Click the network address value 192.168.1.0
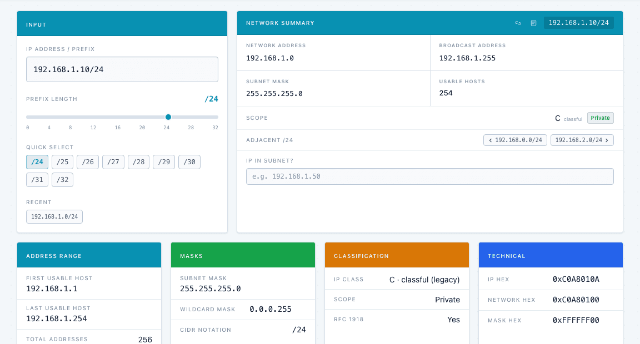The width and height of the screenshot is (640, 344). coord(270,58)
